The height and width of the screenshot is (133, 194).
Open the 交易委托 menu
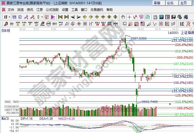[x=97, y=10]
